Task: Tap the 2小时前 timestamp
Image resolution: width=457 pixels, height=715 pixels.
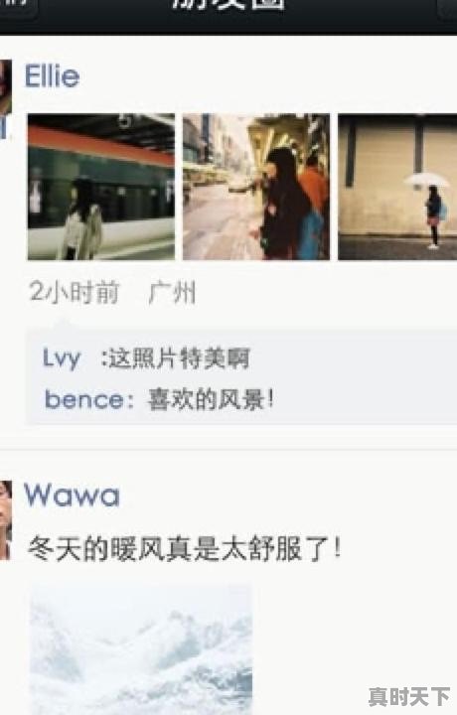Action: click(x=75, y=292)
